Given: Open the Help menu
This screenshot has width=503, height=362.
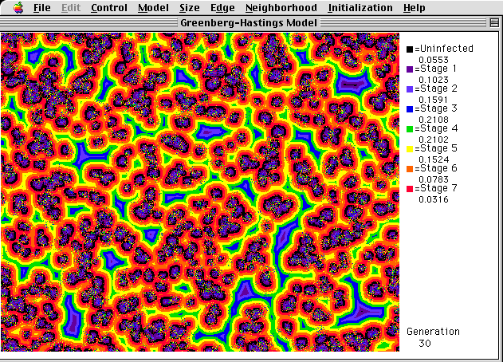Looking at the screenshot, I should (x=414, y=8).
